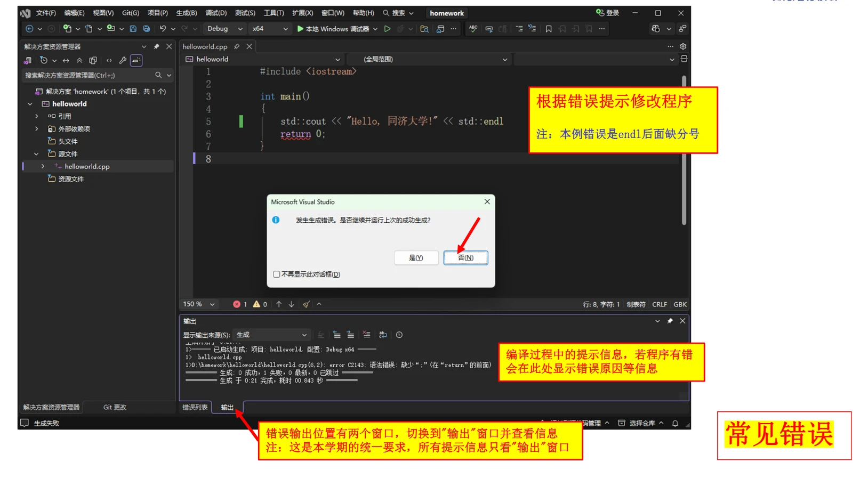
Task: Click the Comment selection icon
Action: click(489, 29)
